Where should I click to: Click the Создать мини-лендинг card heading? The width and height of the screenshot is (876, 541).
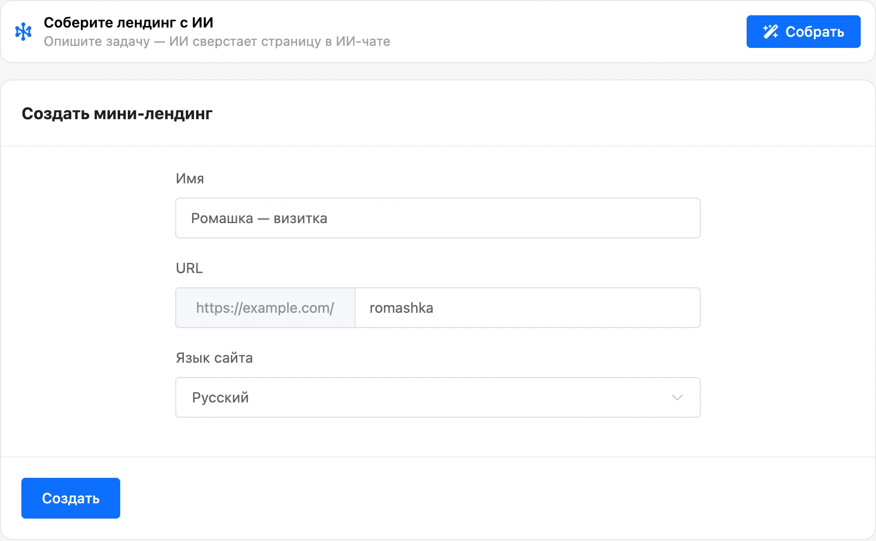(117, 113)
